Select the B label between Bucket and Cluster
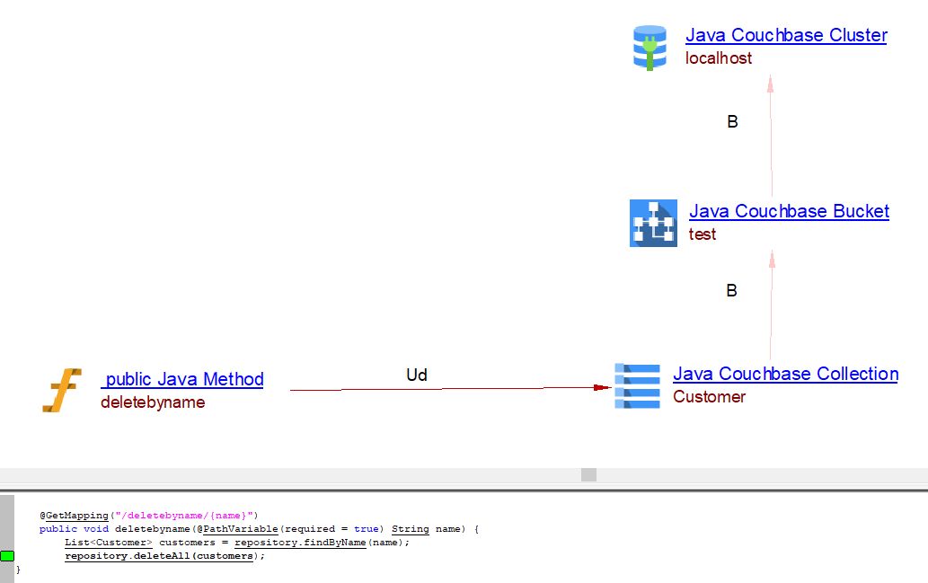The height and width of the screenshot is (583, 928). 732,122
